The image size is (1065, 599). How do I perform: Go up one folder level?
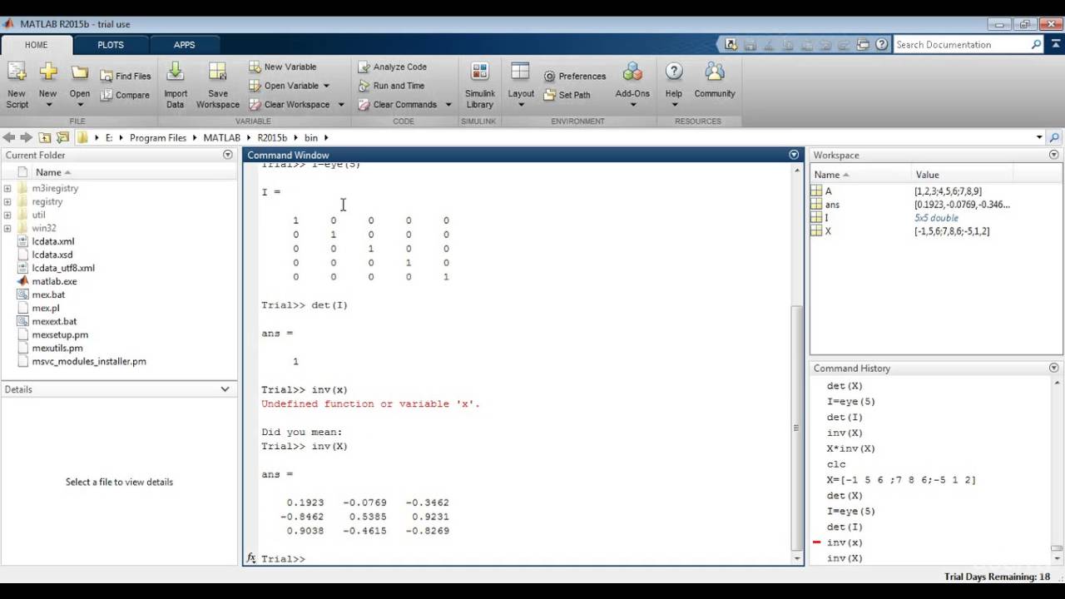[x=45, y=137]
